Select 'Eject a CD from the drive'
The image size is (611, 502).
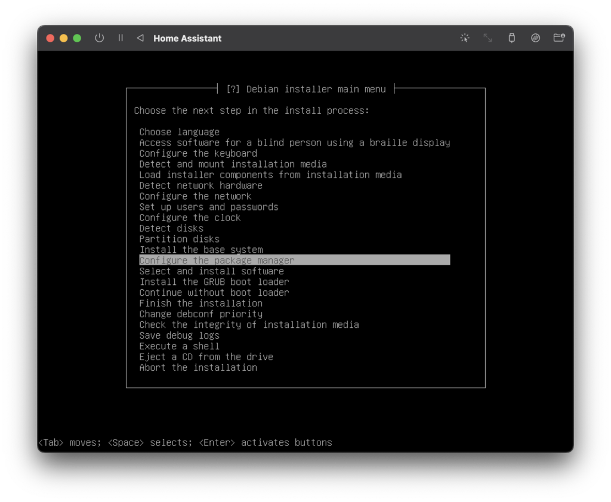(x=206, y=357)
